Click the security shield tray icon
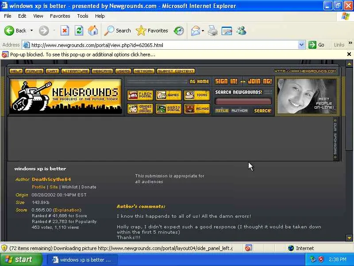This screenshot has height=266, width=354. pos(321,259)
